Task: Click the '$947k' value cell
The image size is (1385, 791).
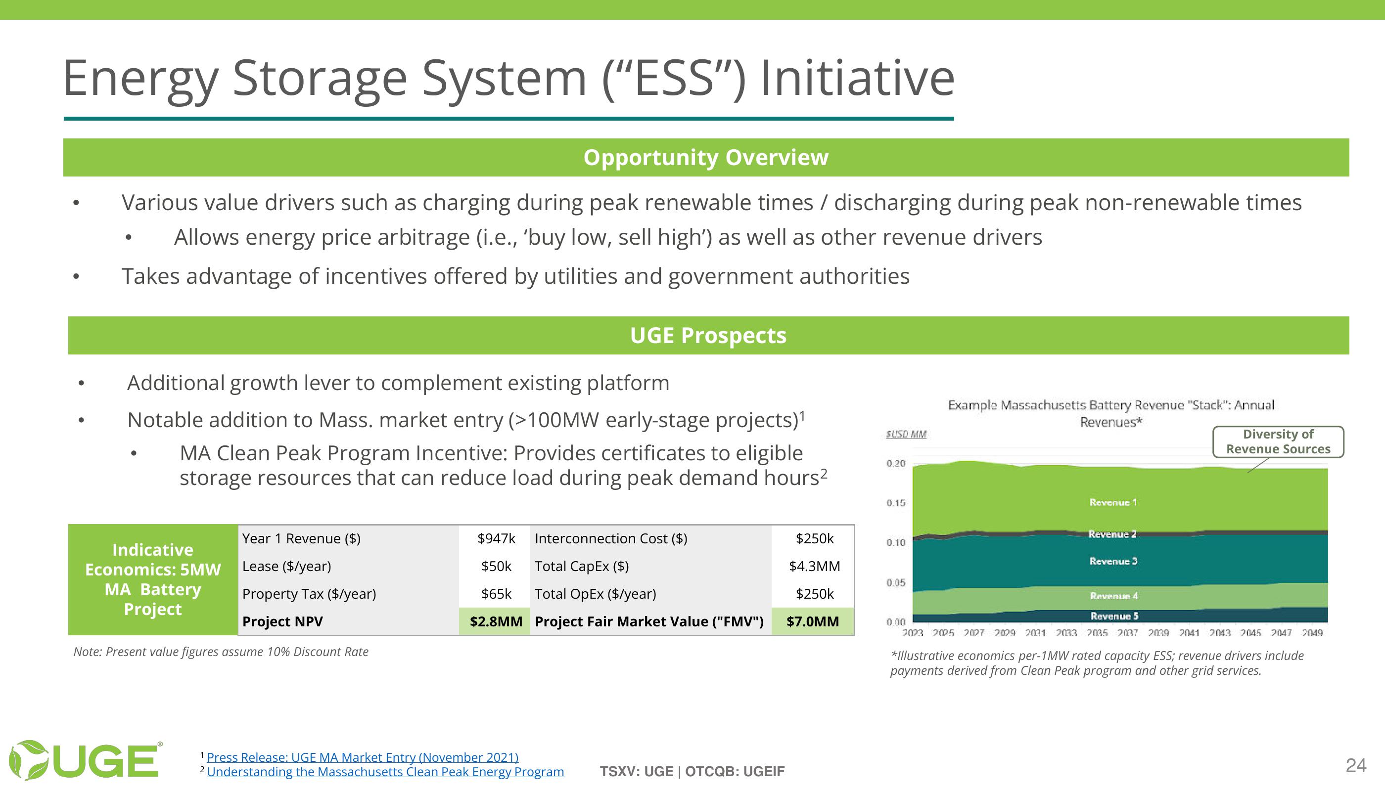Action: [x=496, y=539]
